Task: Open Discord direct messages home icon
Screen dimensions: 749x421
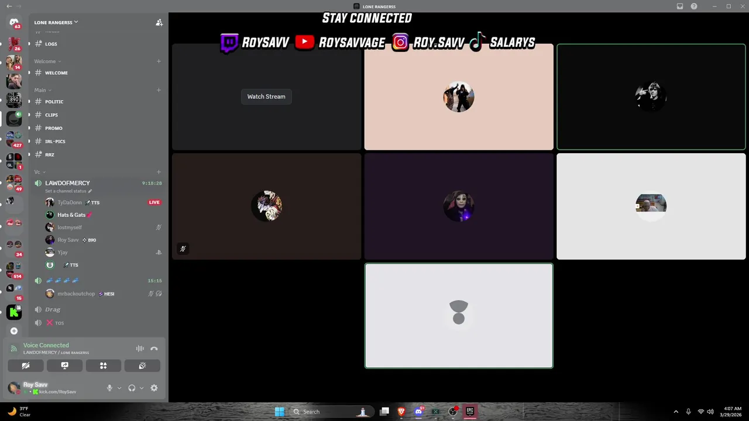Action: 14,22
